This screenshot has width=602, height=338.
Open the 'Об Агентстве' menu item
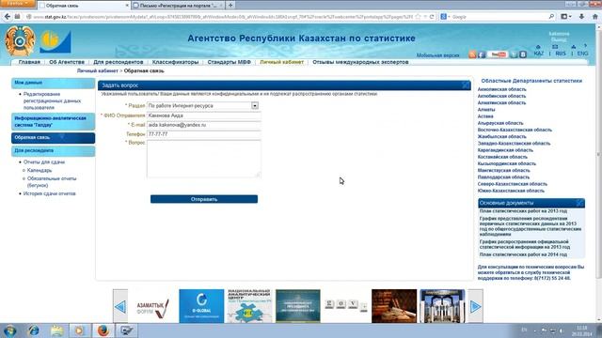[67, 62]
